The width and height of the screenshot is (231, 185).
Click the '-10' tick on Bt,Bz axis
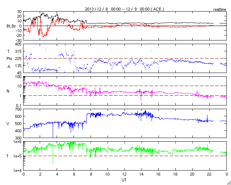[18, 31]
